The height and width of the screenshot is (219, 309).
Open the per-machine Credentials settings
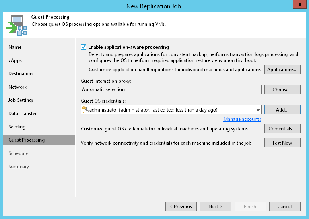282,129
